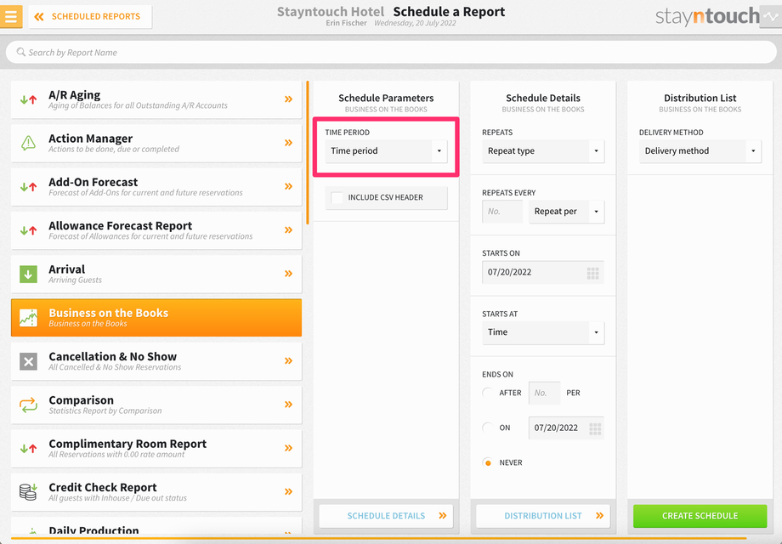
Task: Click the Allowance Forecast Report arrows icon
Action: pos(28,230)
